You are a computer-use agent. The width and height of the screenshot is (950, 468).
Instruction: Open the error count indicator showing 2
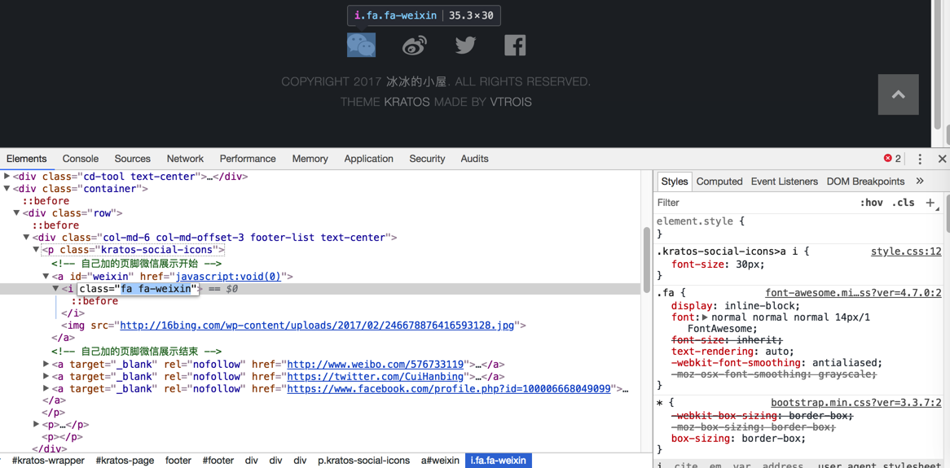(892, 159)
